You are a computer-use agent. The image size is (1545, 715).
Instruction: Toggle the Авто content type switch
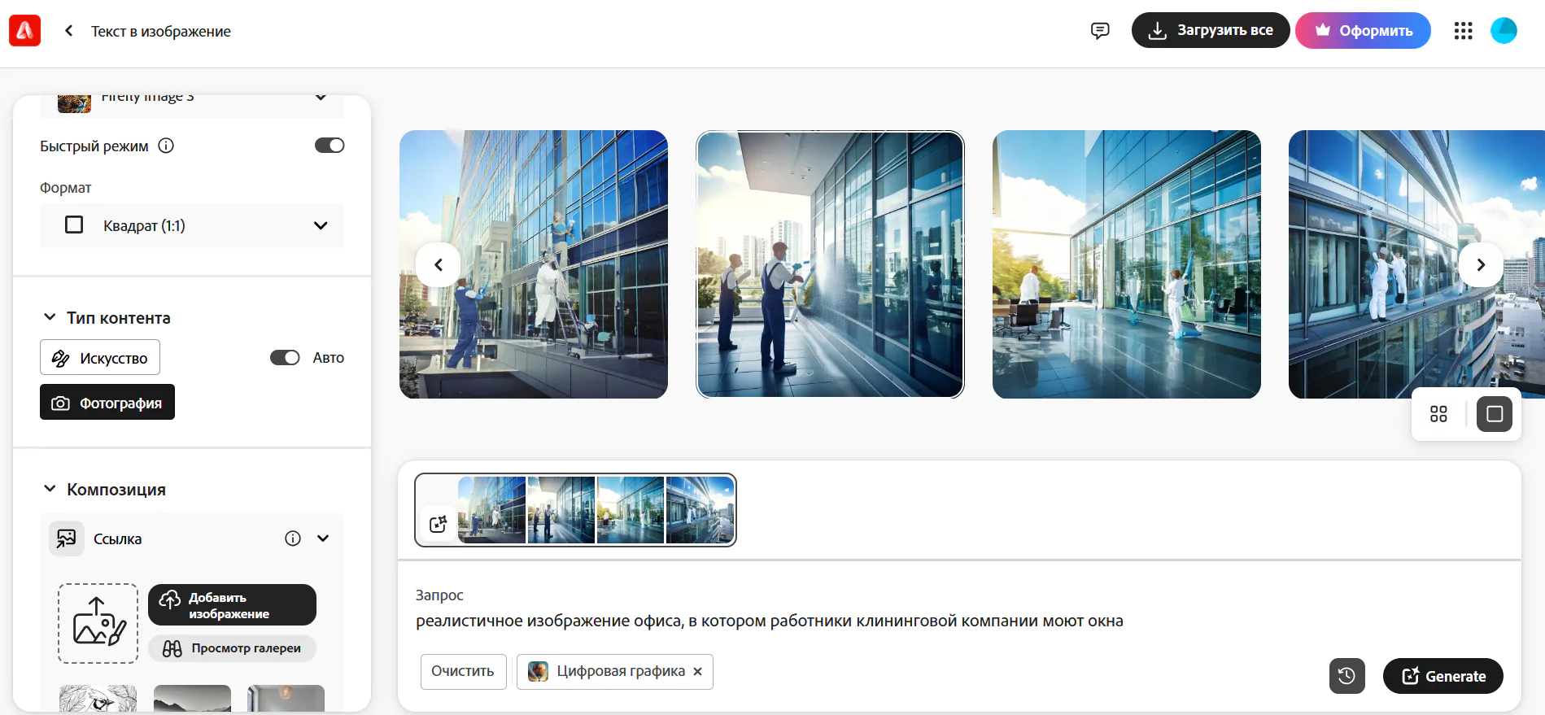click(285, 358)
